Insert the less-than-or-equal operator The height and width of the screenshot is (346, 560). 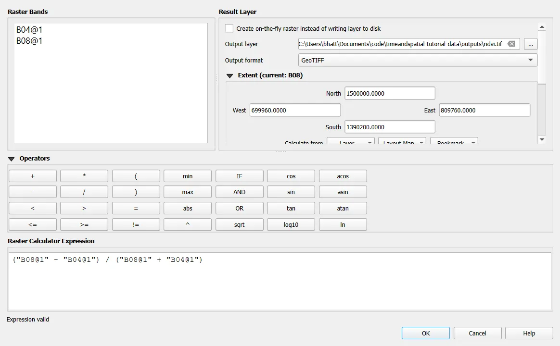[33, 225]
